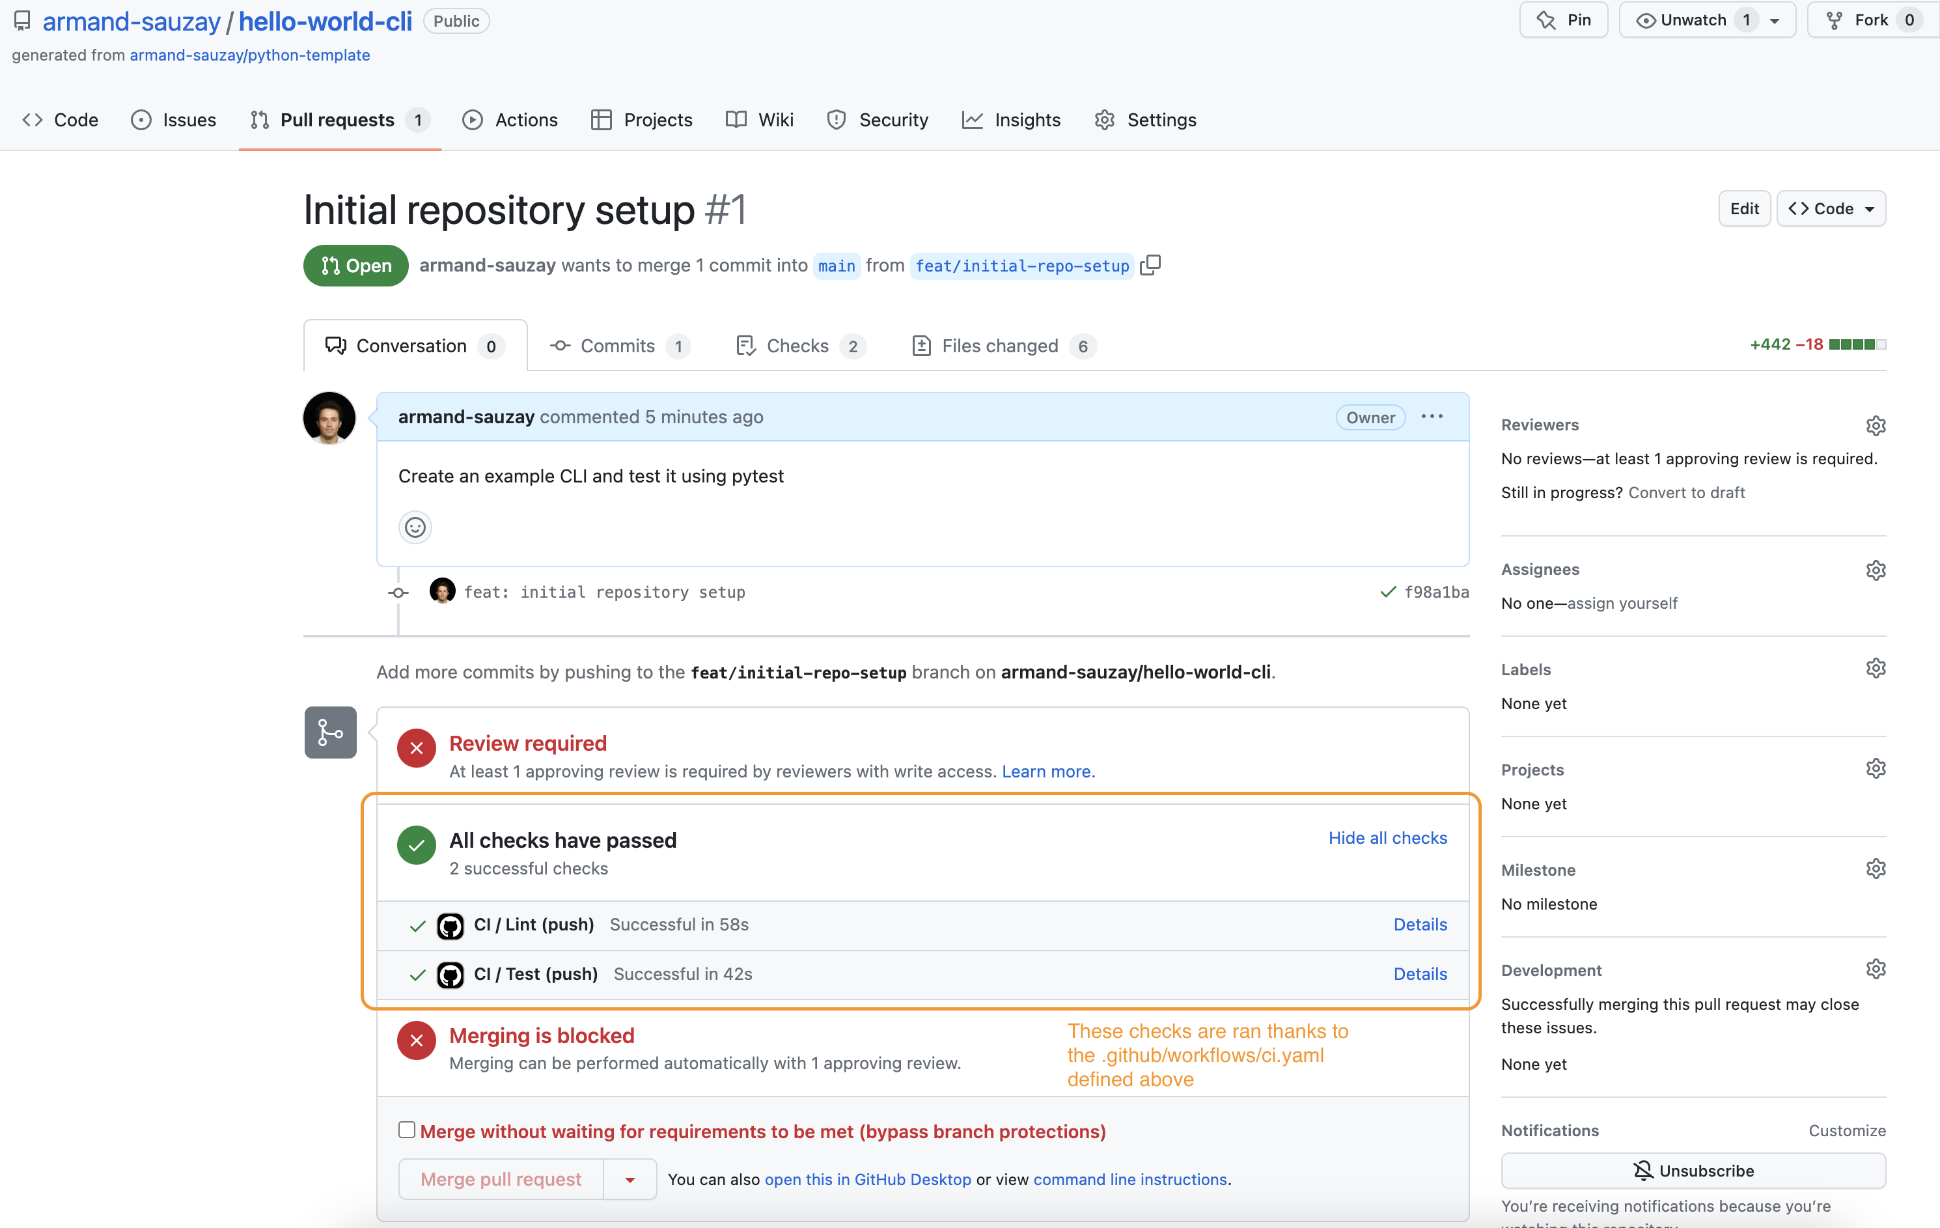The height and width of the screenshot is (1228, 1940).
Task: Open this in GitHub Desktop link
Action: pos(868,1180)
